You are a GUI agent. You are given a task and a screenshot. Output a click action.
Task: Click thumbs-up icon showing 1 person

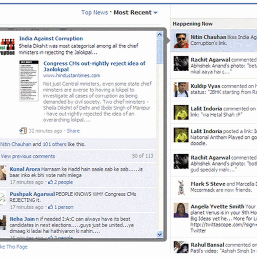tap(50, 207)
